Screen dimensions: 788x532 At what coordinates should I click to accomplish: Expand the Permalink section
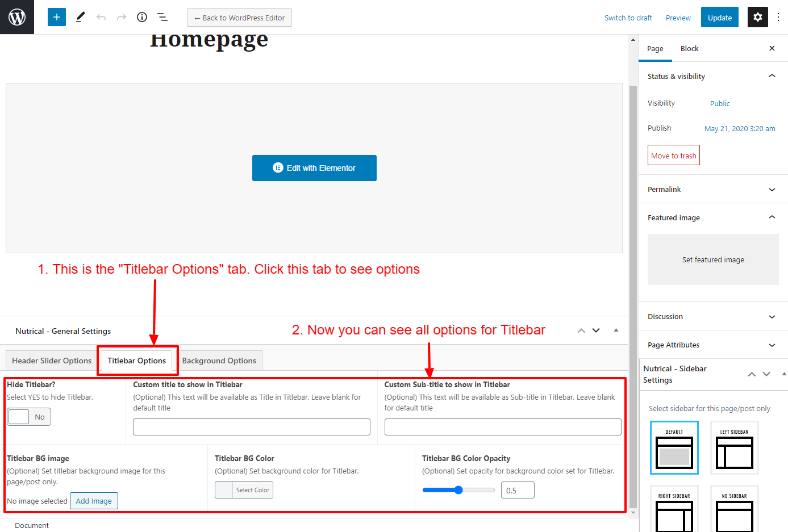click(713, 189)
